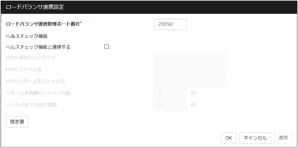The image size is (298, 148).
Task: Click the HTML格納ディレクトリ label
Action: click(x=31, y=58)
